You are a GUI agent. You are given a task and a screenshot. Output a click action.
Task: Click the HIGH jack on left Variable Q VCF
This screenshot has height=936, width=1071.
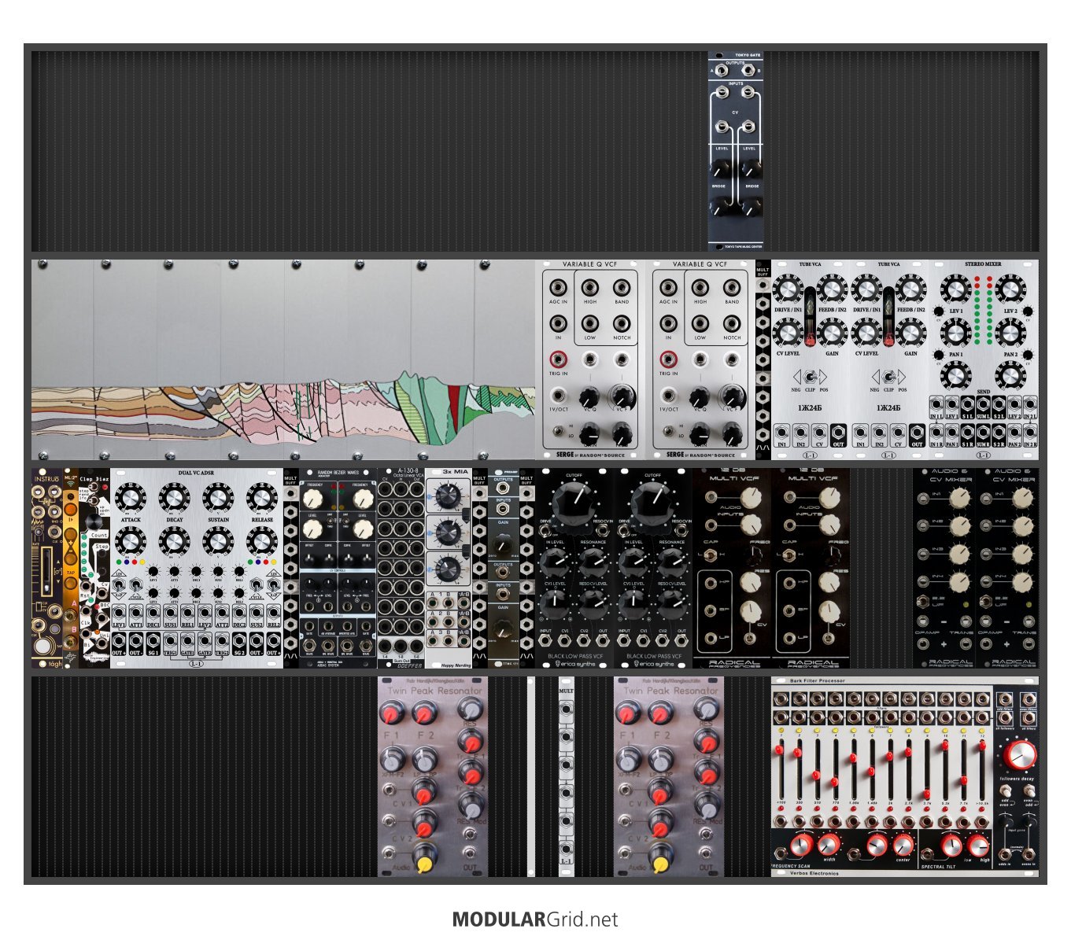pos(590,288)
